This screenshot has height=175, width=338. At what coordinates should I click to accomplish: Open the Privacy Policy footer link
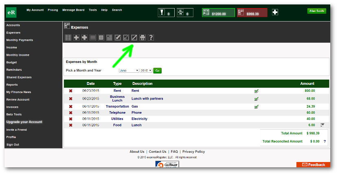[193, 151]
